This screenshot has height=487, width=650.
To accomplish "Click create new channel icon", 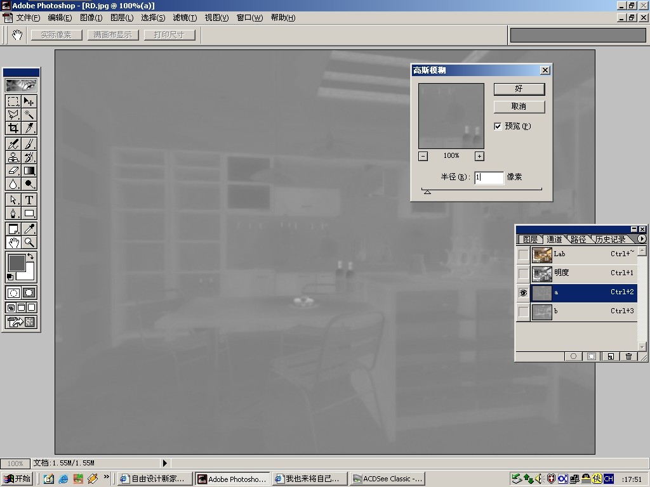I will pyautogui.click(x=610, y=356).
